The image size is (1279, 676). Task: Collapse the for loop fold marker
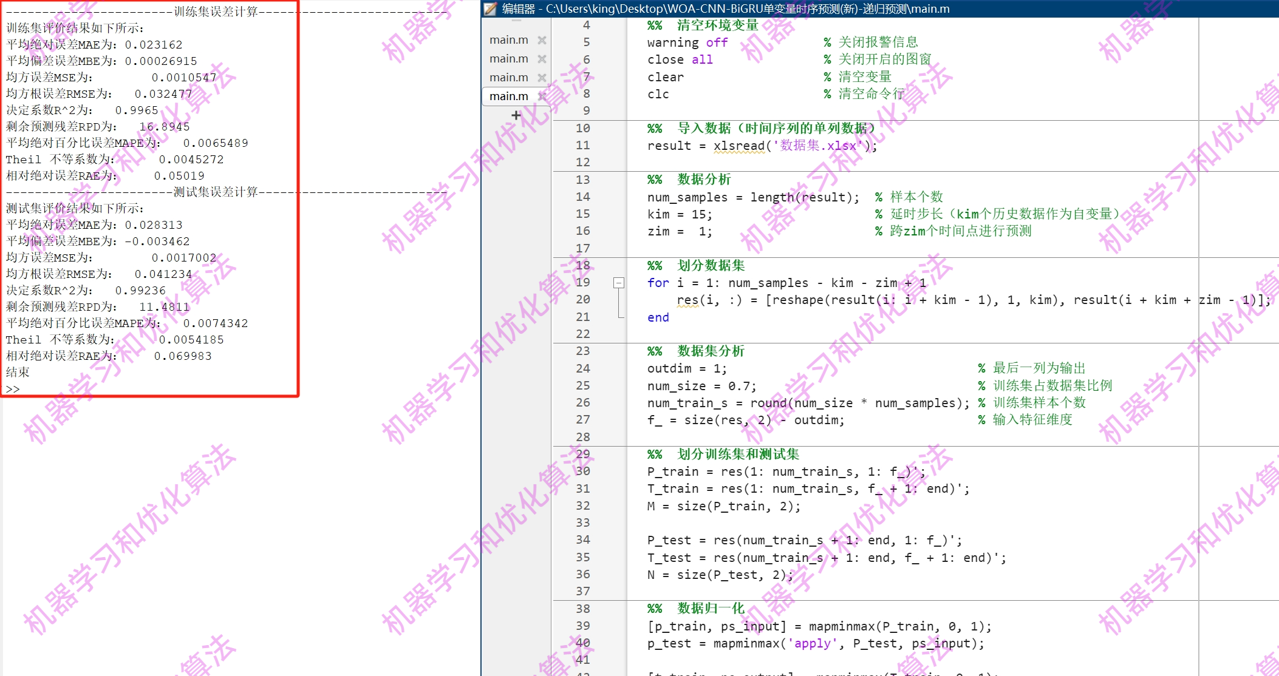pos(618,283)
